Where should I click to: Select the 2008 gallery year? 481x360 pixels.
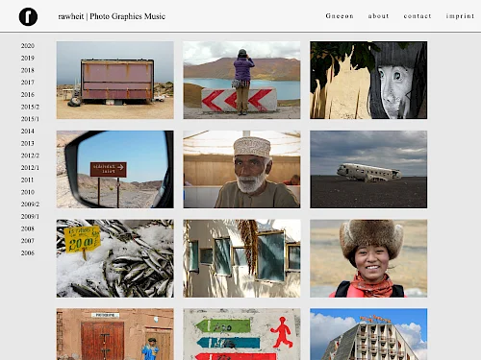28,228
